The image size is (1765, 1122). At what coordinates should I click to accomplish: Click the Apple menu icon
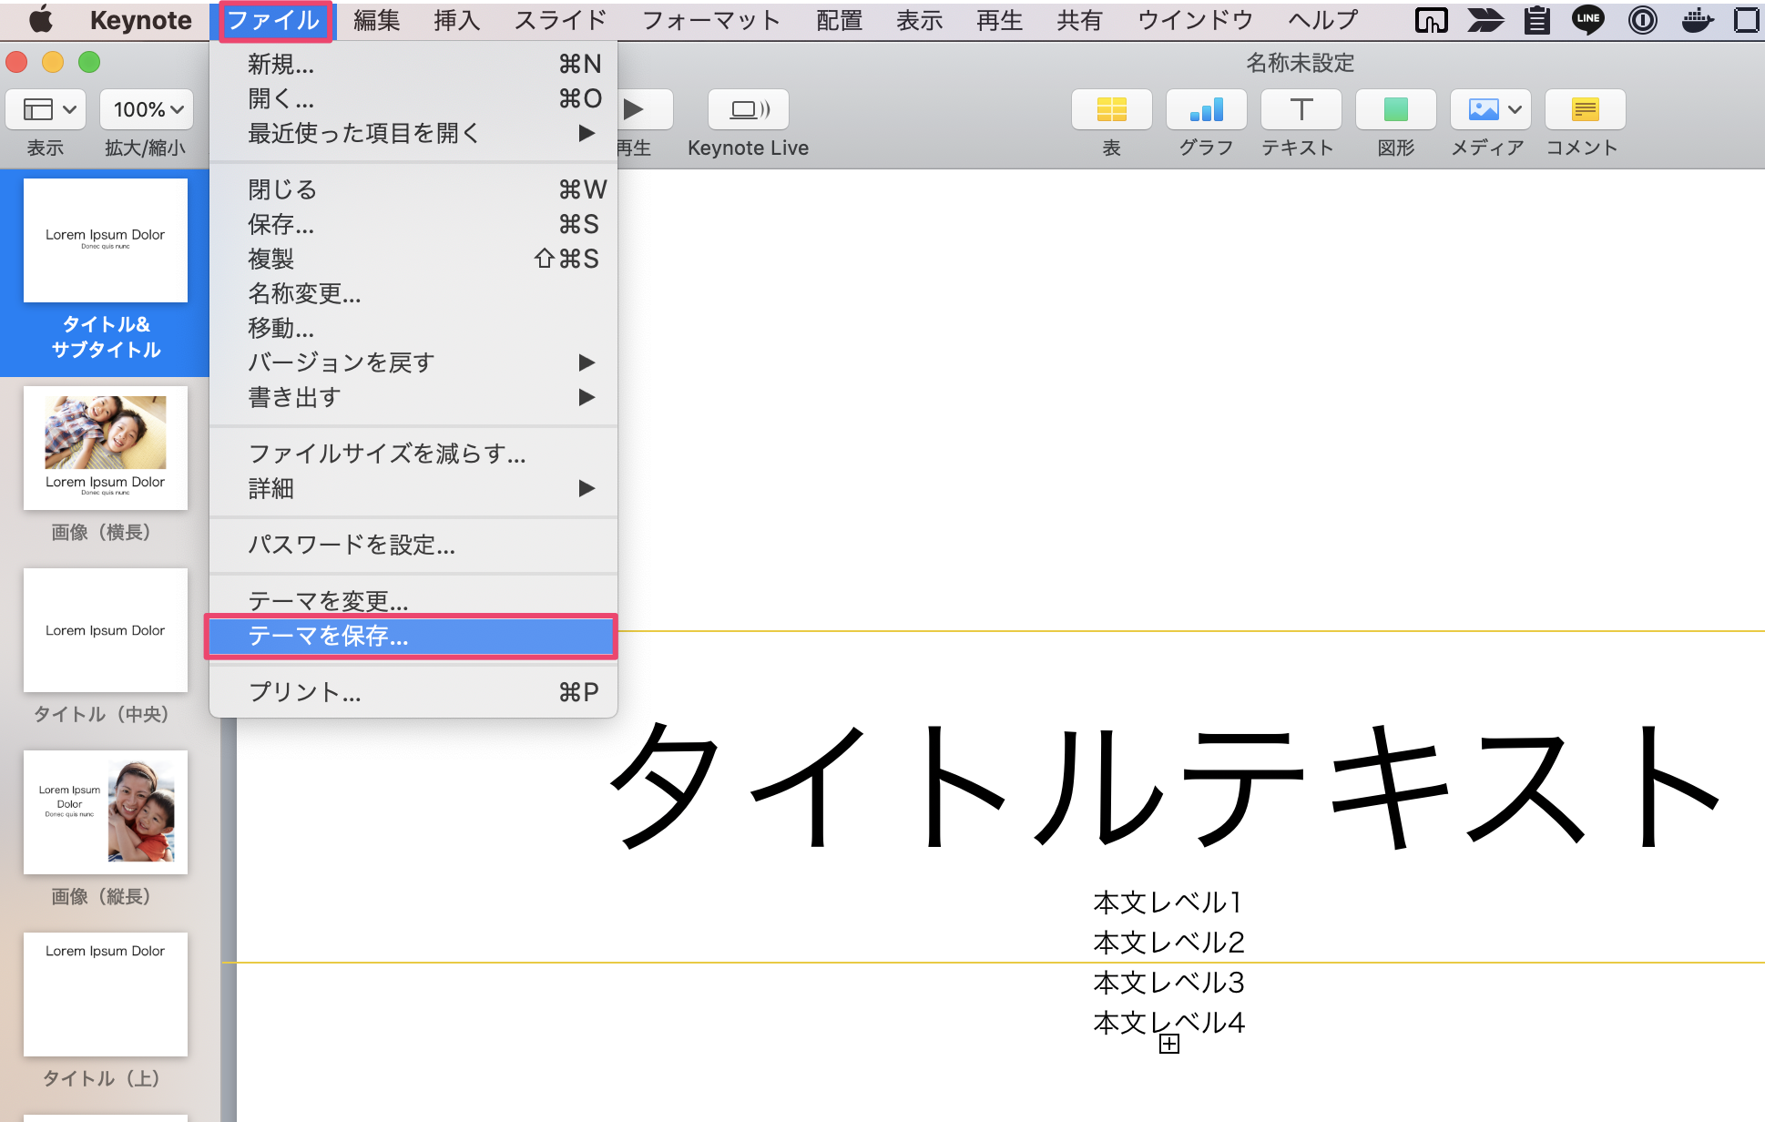(39, 20)
